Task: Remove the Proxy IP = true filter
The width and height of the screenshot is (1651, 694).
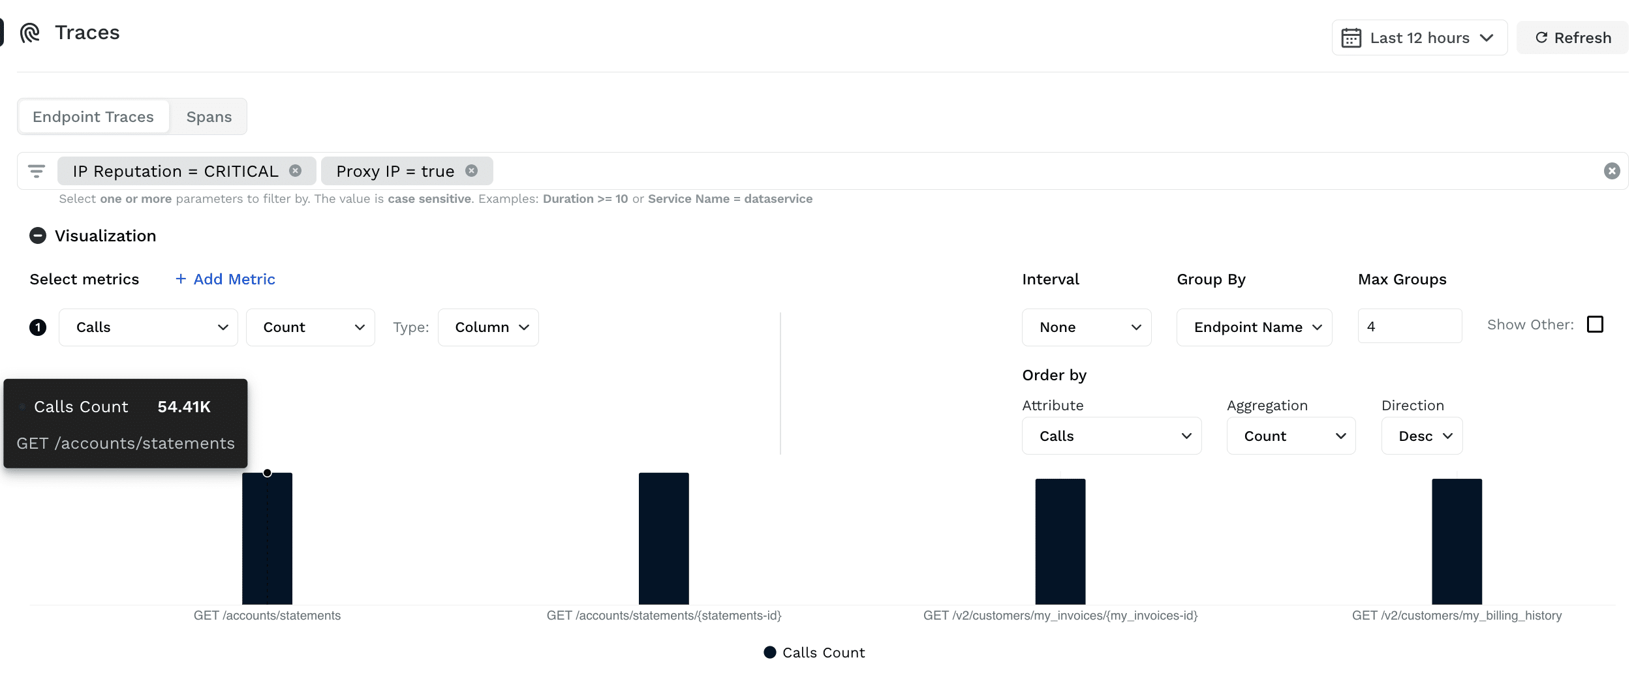Action: pyautogui.click(x=471, y=171)
